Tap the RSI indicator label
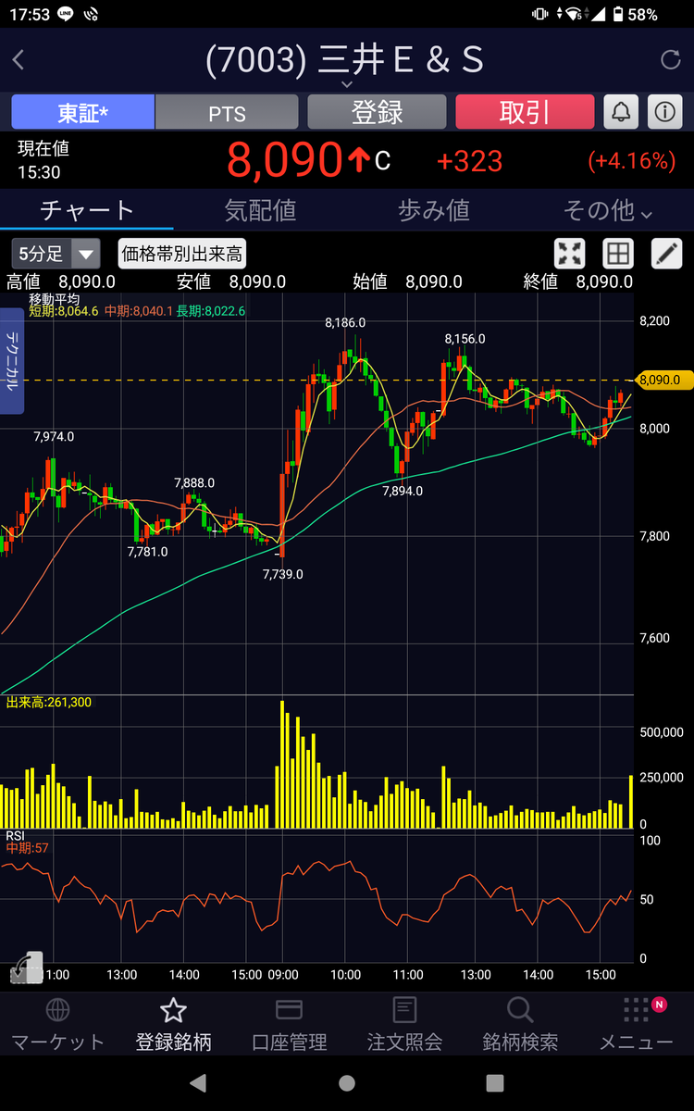This screenshot has width=694, height=1111. tap(16, 835)
